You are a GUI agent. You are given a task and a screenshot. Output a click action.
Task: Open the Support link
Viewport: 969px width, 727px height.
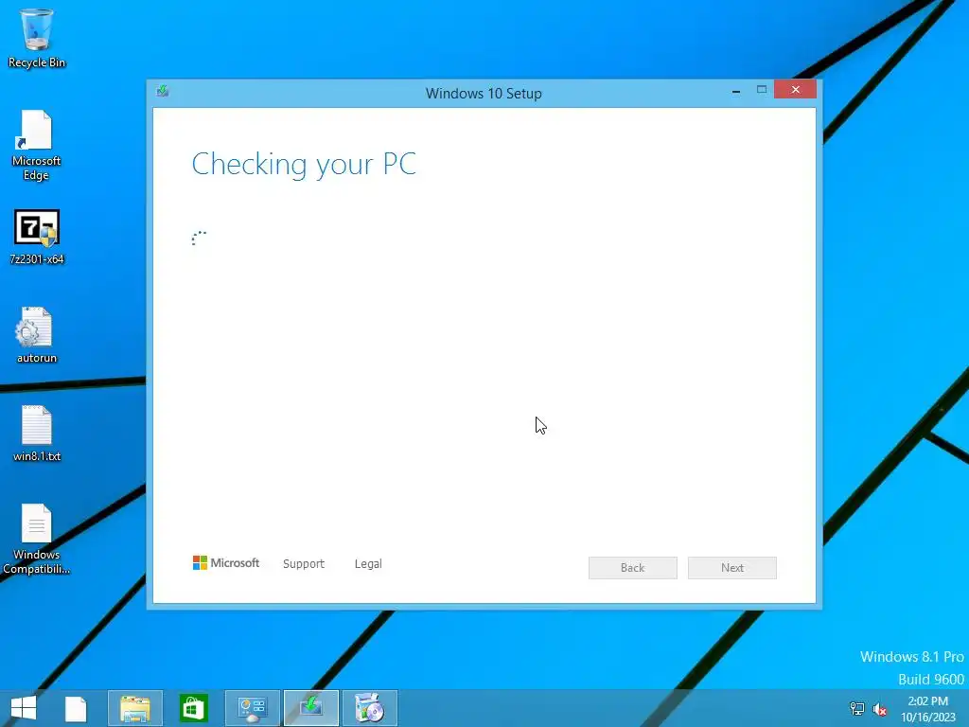(304, 564)
